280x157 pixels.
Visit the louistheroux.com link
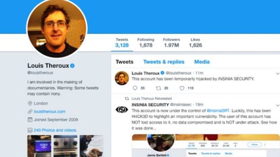(x=50, y=112)
